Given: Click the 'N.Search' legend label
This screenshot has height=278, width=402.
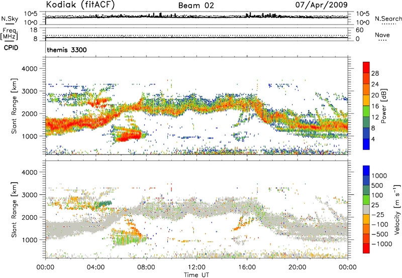Looking at the screenshot, I should point(388,19).
